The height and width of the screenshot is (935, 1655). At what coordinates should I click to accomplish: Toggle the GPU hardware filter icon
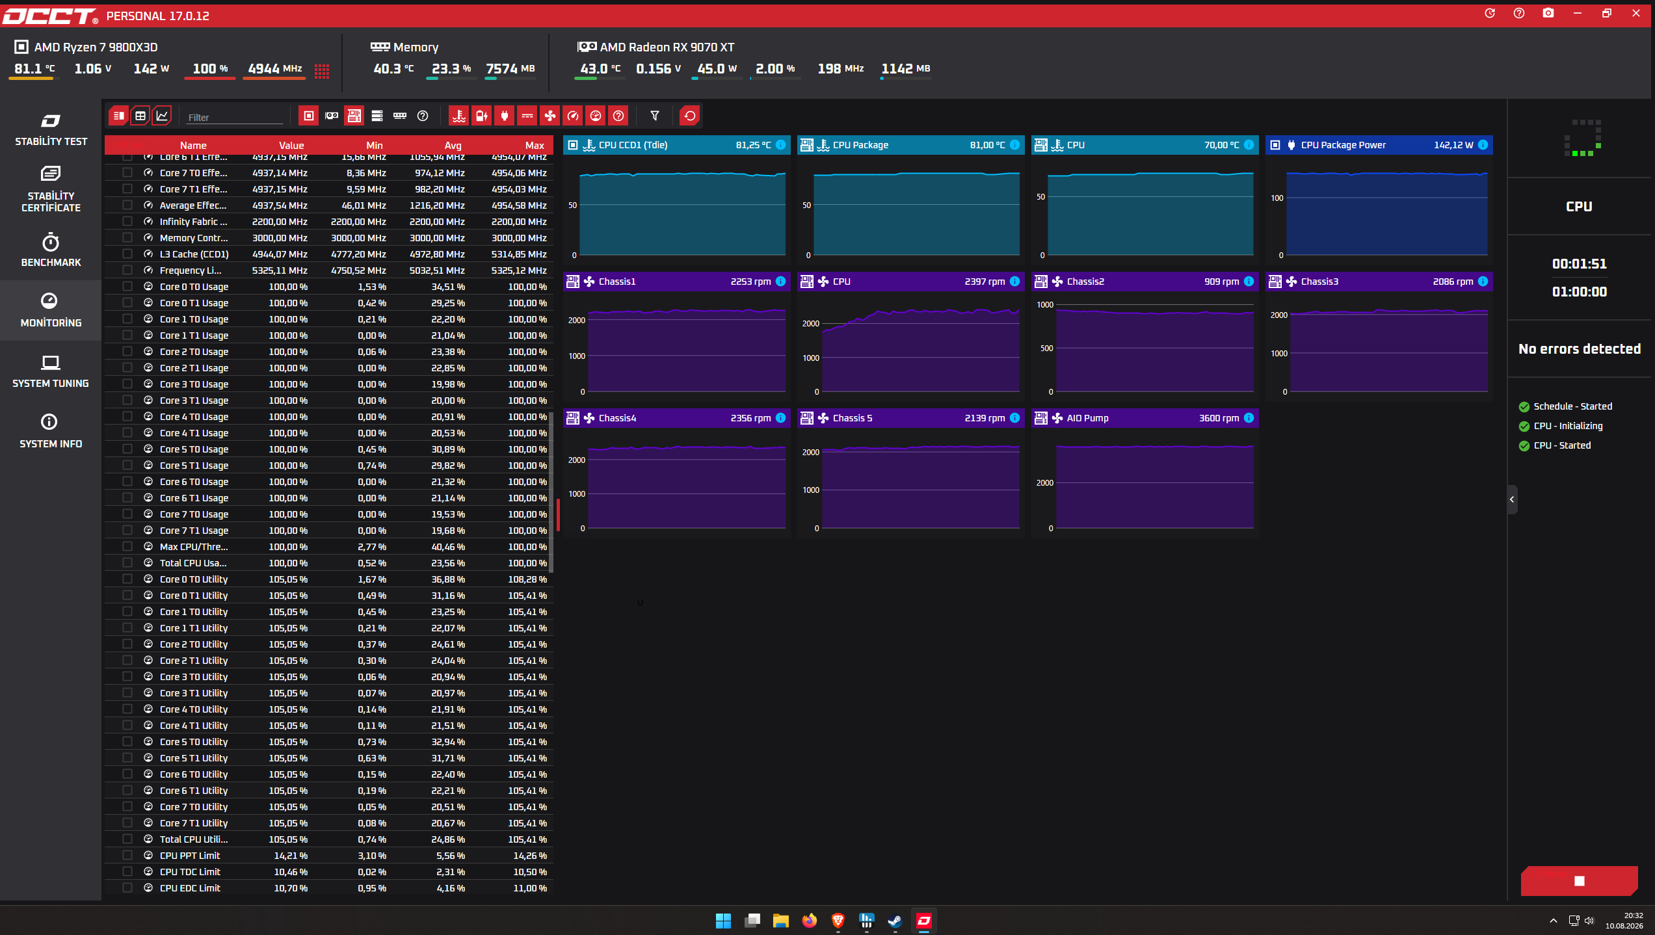point(332,116)
